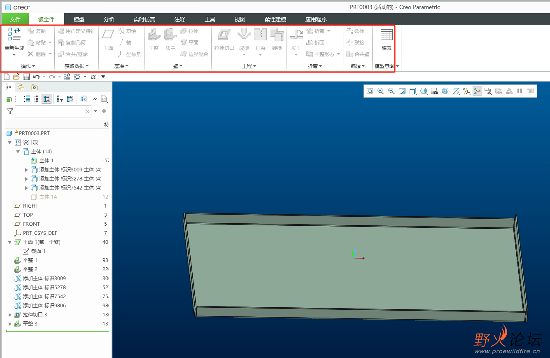The height and width of the screenshot is (358, 550).
Task: Open the 文件 menu
Action: pyautogui.click(x=15, y=19)
